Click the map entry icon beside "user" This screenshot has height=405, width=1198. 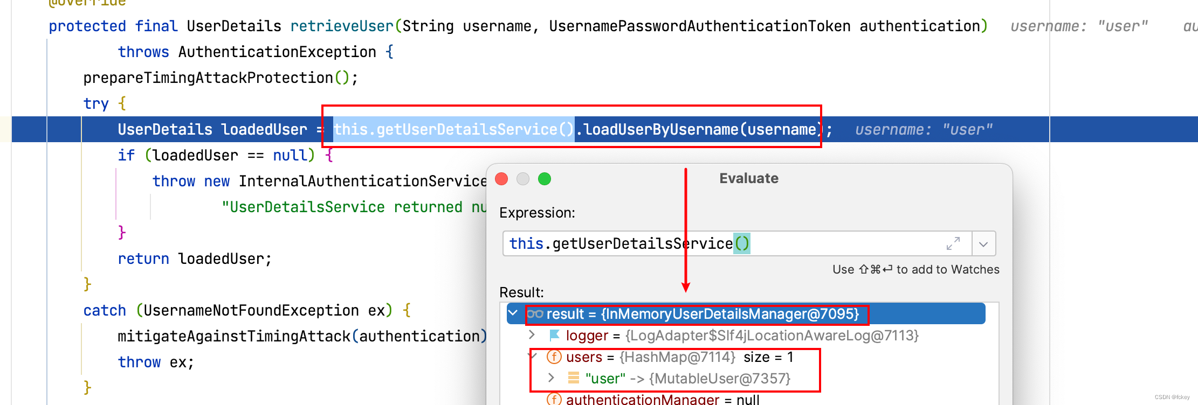[574, 378]
